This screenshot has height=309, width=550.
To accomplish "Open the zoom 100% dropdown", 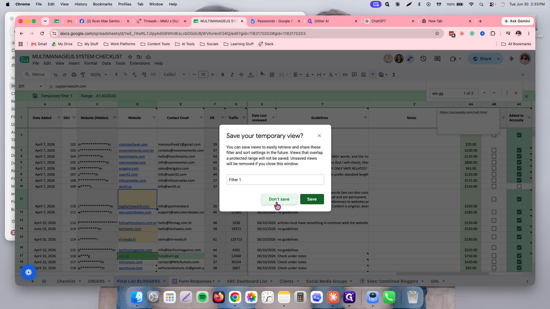I will point(98,75).
